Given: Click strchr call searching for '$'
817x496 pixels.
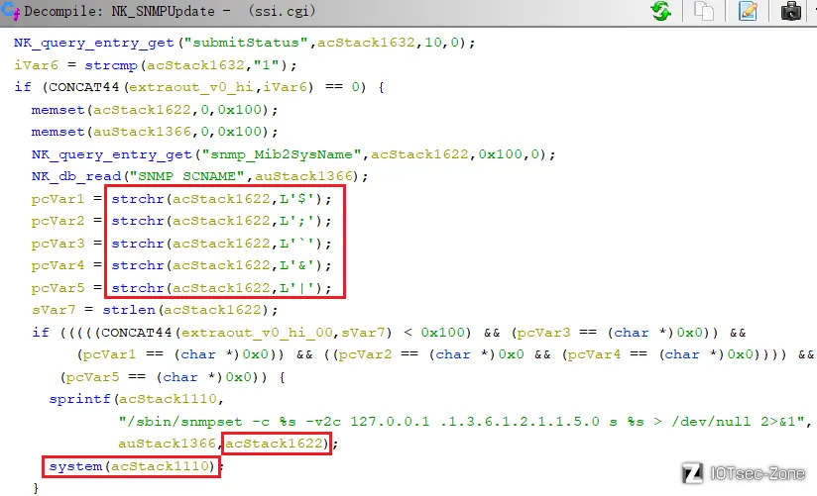Looking at the screenshot, I should (221, 199).
